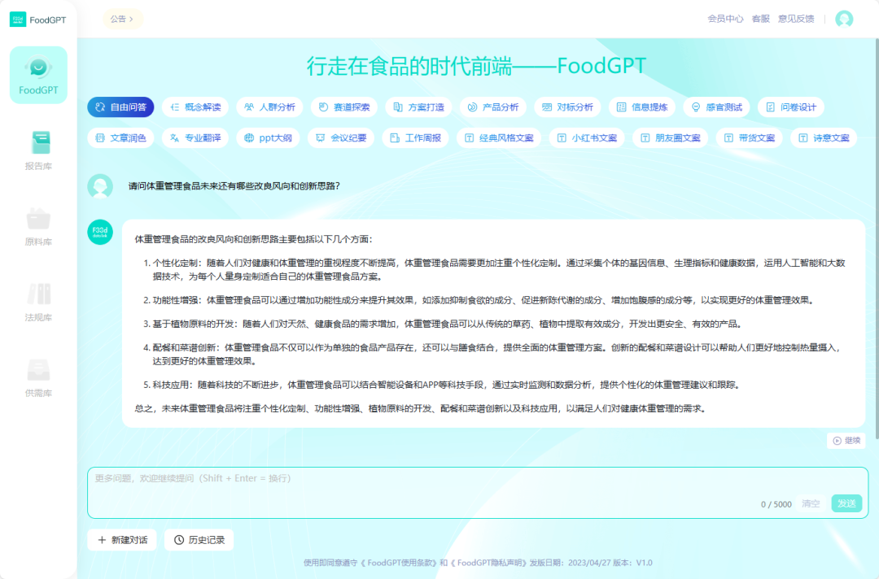Choose the 产品分析 function
Screen dimensions: 879x579
click(x=492, y=107)
